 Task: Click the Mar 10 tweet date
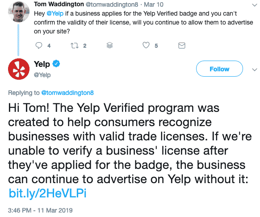pos(154,4)
